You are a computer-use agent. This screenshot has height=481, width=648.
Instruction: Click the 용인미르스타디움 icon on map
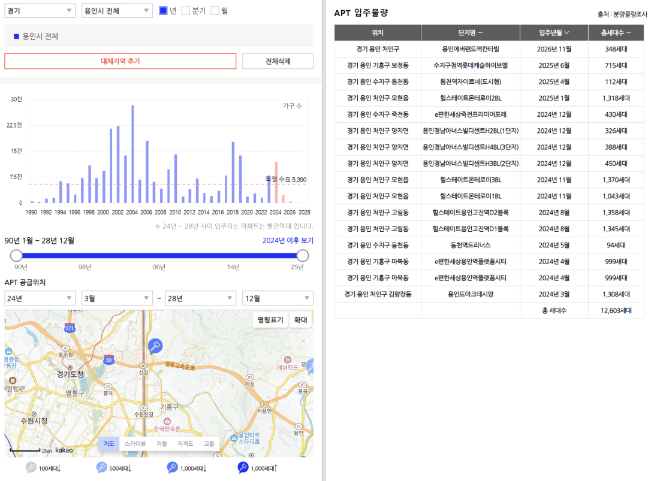pyautogui.click(x=234, y=438)
